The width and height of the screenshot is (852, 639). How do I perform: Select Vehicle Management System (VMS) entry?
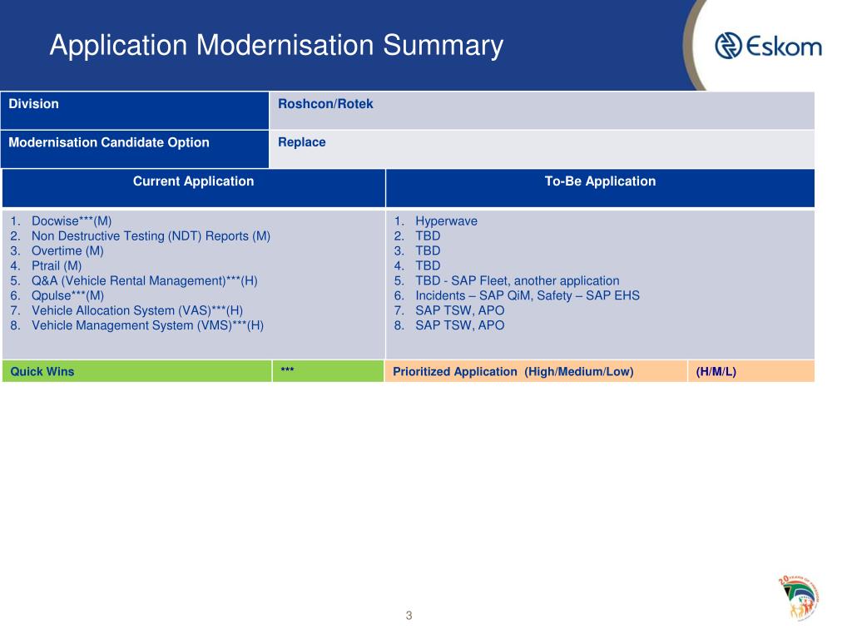147,325
